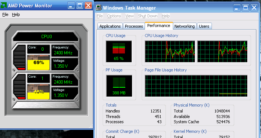This screenshot has height=138, width=261.
Task: Click the Core 1 number label
Action: [38, 78]
